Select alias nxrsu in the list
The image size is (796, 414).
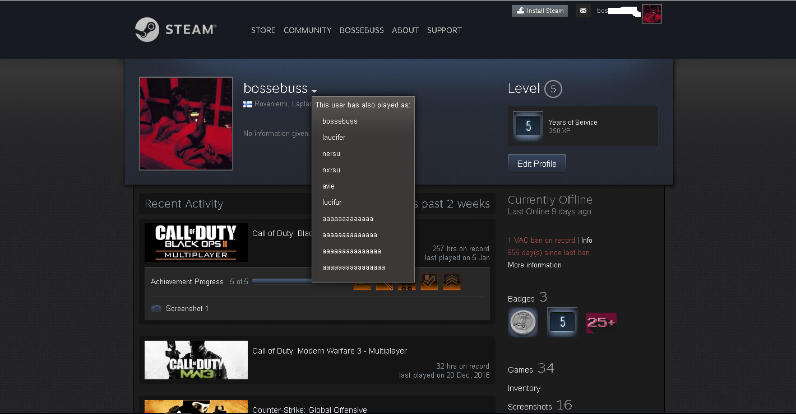tap(331, 170)
